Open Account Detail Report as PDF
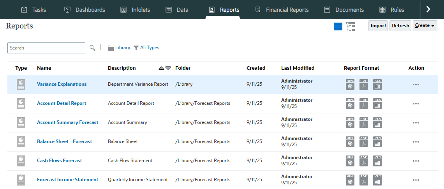 pos(363,104)
